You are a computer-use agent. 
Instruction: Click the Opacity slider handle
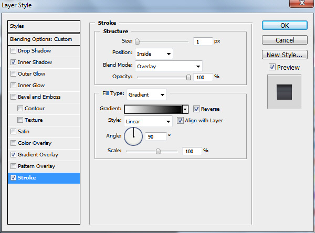click(188, 77)
